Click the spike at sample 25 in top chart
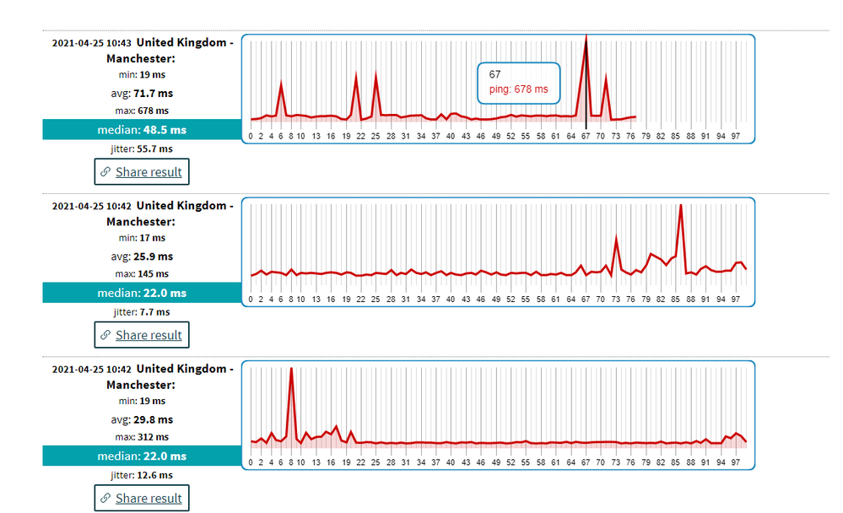 coord(376,76)
